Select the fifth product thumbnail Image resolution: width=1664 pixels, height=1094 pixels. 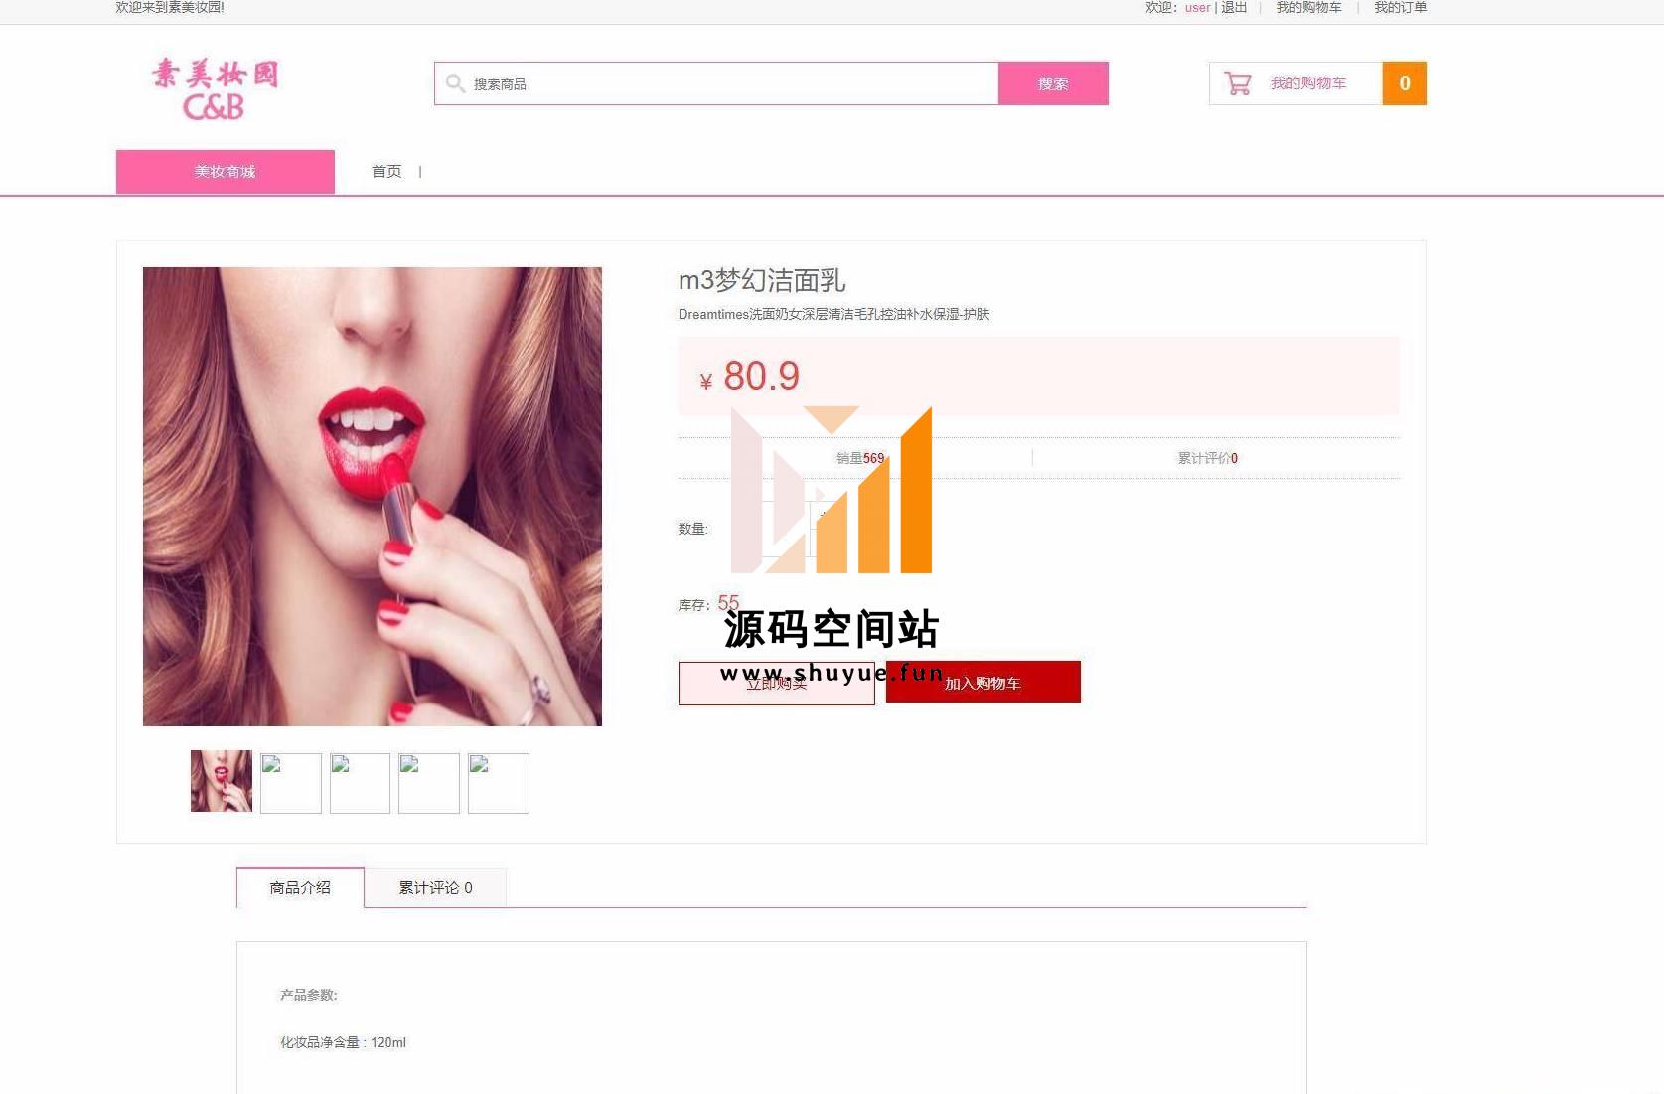[x=499, y=783]
